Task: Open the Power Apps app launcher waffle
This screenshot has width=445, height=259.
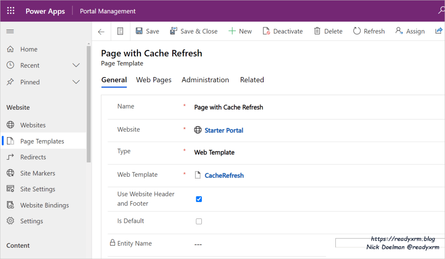Action: point(11,11)
